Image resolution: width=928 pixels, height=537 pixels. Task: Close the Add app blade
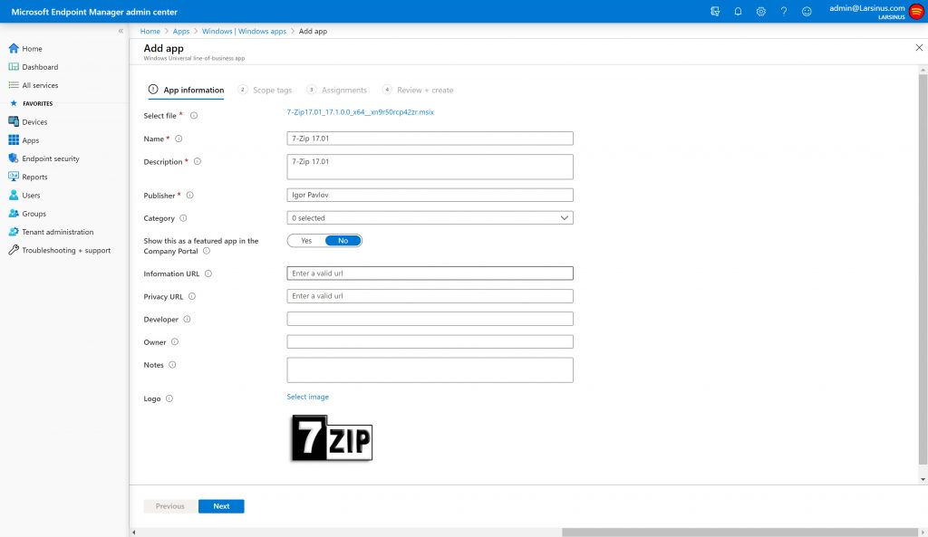(919, 47)
